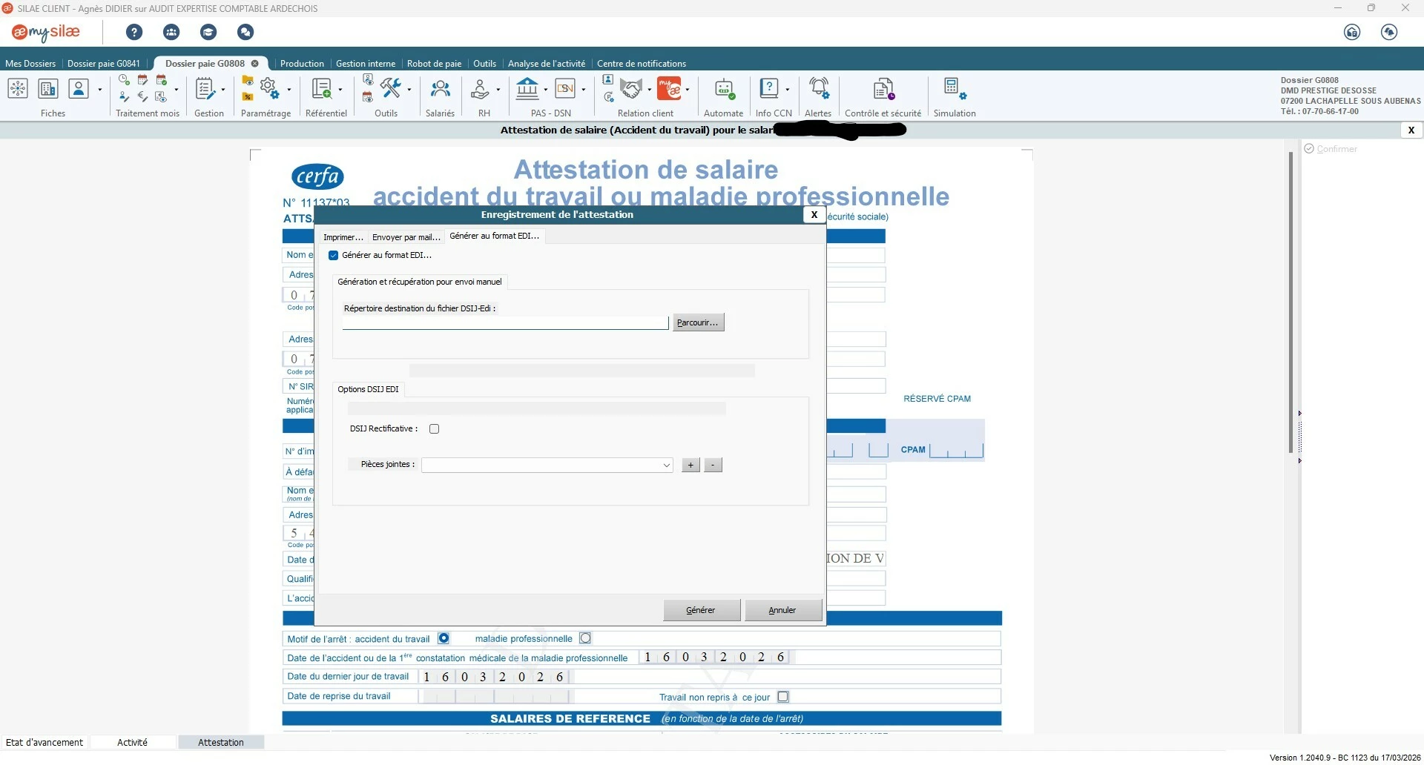The height and width of the screenshot is (765, 1424).
Task: Open the chat bubbles icon in header
Action: pyautogui.click(x=245, y=32)
